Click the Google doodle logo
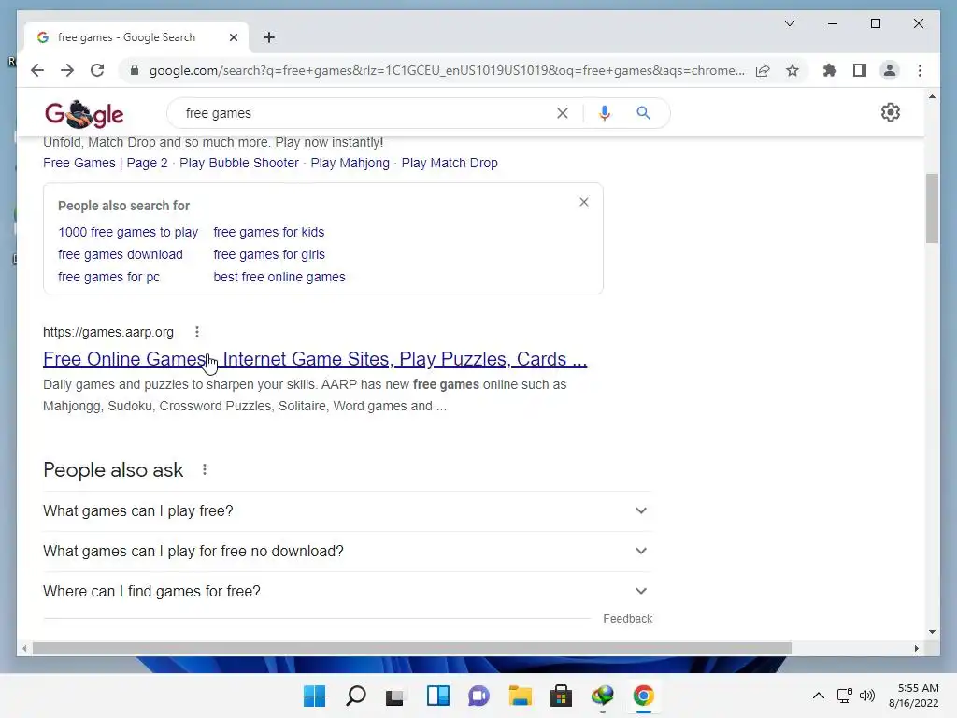 click(84, 114)
